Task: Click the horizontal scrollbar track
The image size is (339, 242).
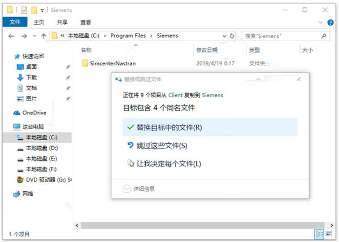Action: click(x=203, y=225)
